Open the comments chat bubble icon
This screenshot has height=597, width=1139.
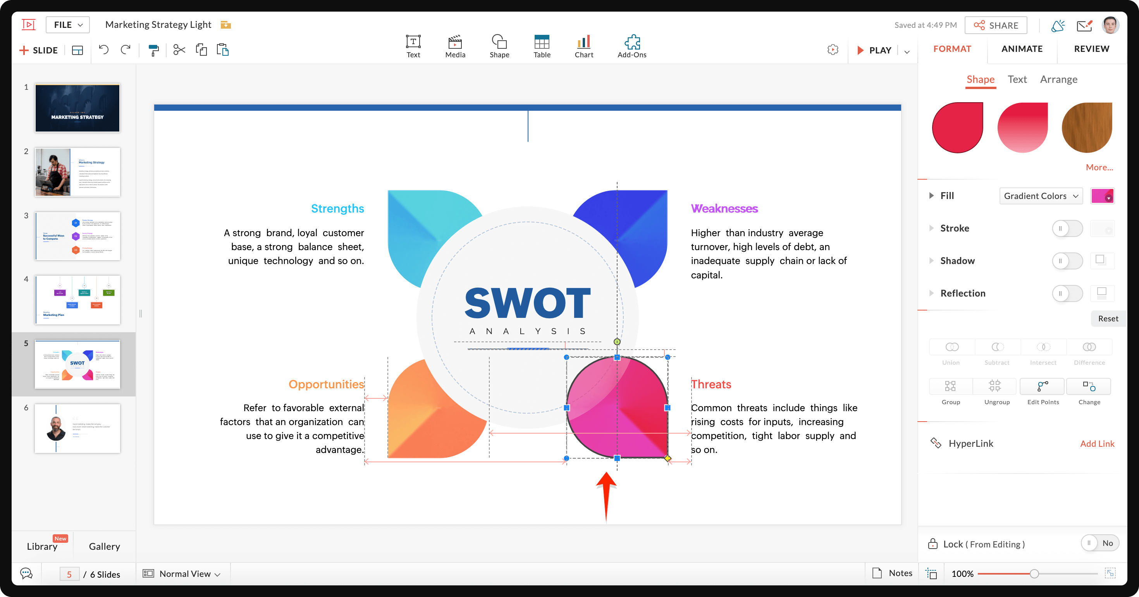coord(26,574)
